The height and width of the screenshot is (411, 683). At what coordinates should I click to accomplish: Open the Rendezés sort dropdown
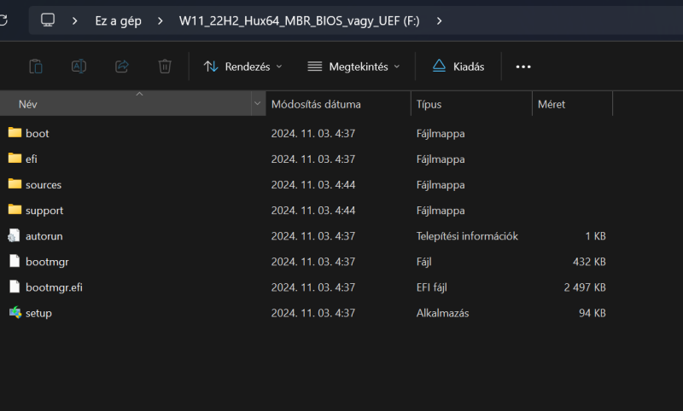coord(243,67)
